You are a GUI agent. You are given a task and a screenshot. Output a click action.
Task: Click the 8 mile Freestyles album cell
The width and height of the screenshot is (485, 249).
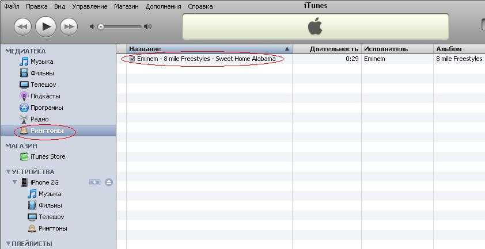pos(459,59)
